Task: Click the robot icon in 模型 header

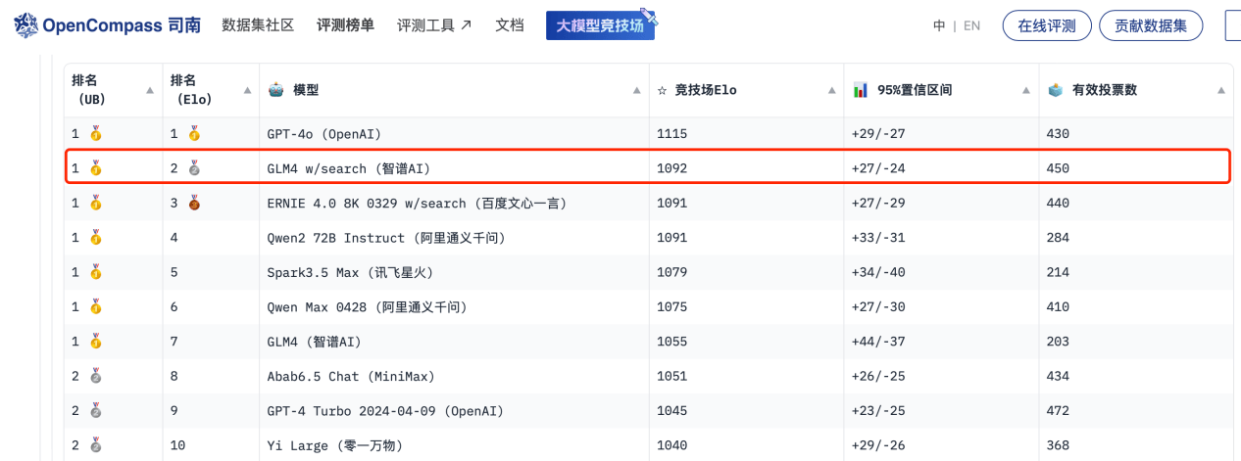Action: click(276, 90)
